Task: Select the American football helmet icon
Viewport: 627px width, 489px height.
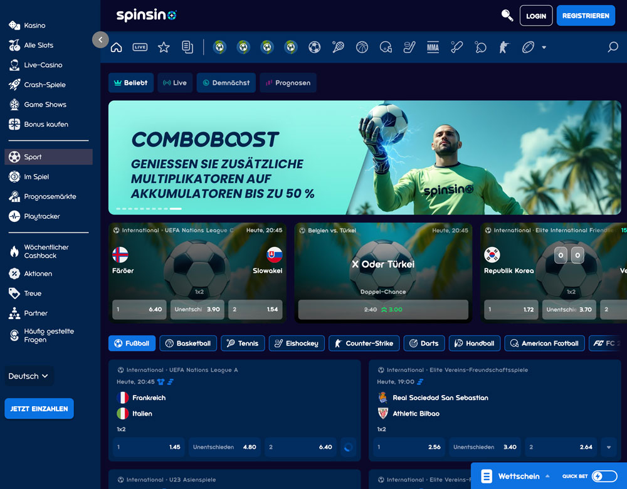Action: pos(386,47)
